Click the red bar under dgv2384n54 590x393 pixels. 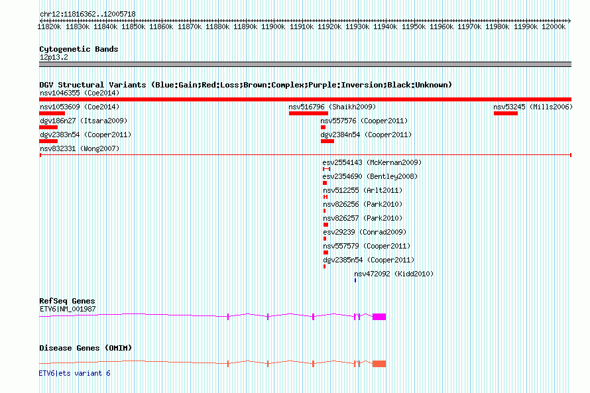click(327, 141)
